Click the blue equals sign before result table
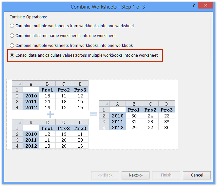217x186 pixels. (x=93, y=114)
